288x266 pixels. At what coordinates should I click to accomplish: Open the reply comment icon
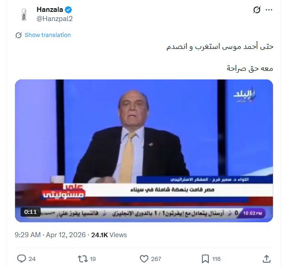pos(21,259)
